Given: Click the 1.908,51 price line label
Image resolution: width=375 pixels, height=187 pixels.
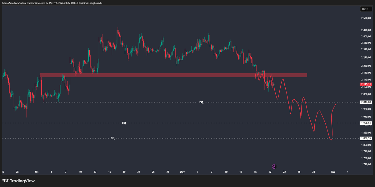Looking at the screenshot, I should 366,123.
